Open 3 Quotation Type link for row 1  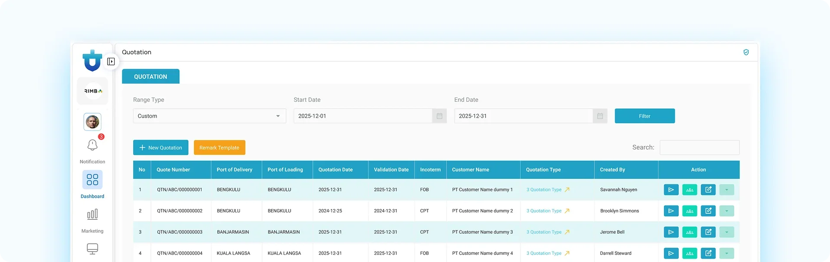click(548, 190)
